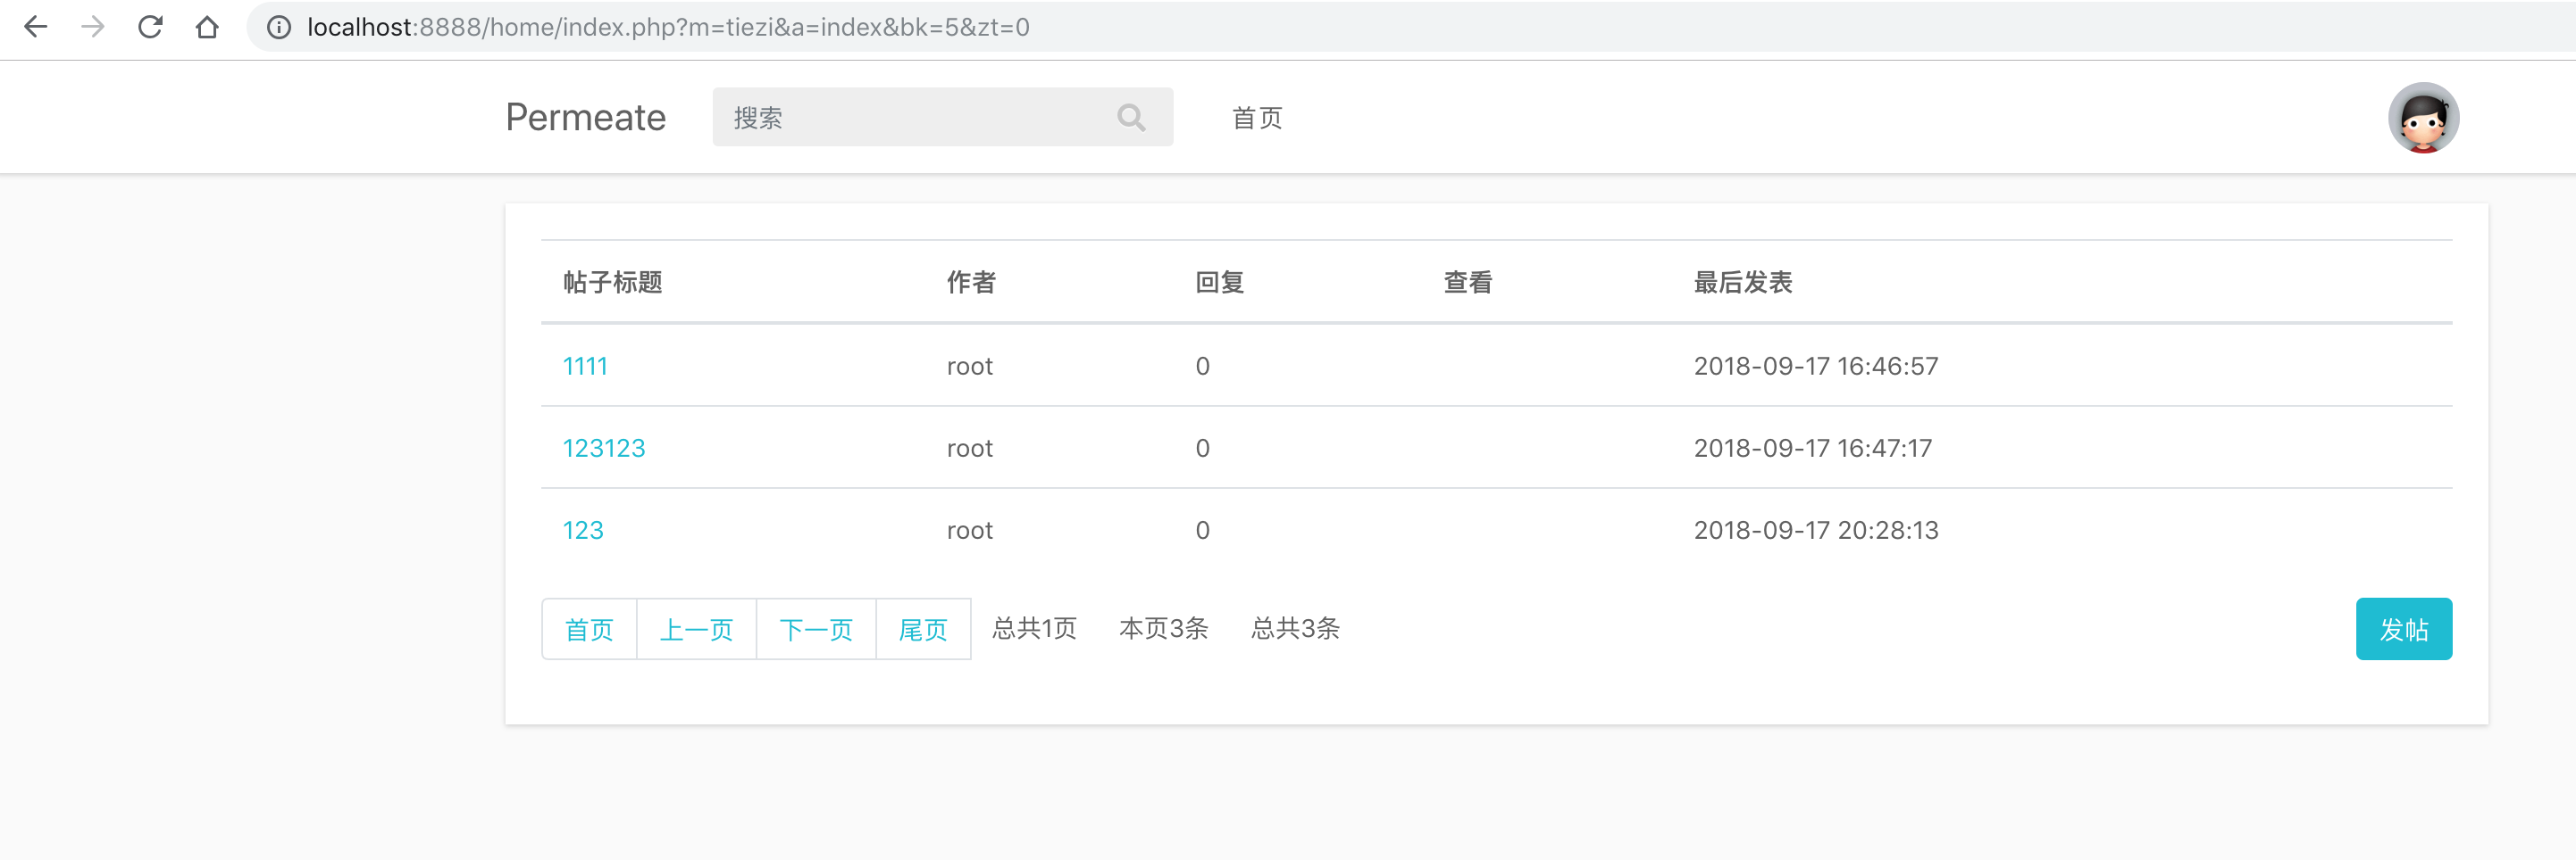This screenshot has width=2576, height=860.
Task: Click the browser back arrow
Action: point(36,27)
